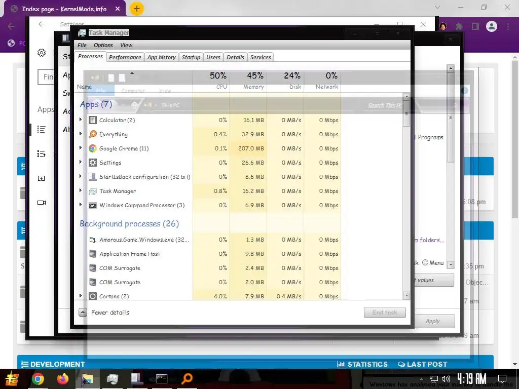
Task: Select the Menu radio button
Action: (x=425, y=263)
